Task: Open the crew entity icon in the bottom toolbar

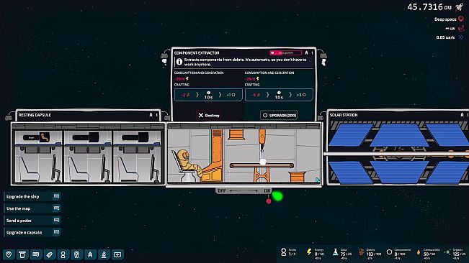Action: pyautogui.click(x=63, y=254)
